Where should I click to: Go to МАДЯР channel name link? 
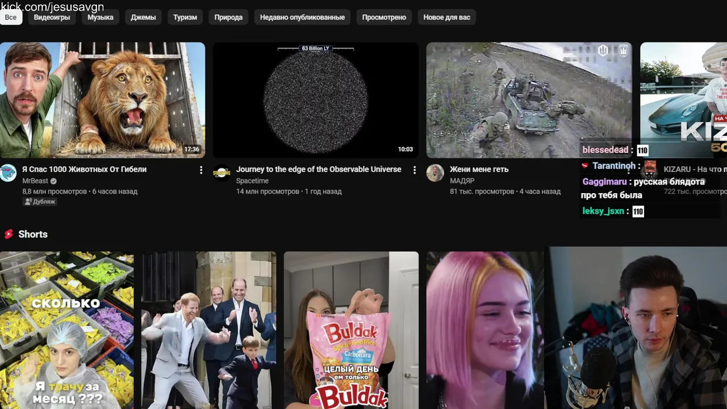[462, 181]
